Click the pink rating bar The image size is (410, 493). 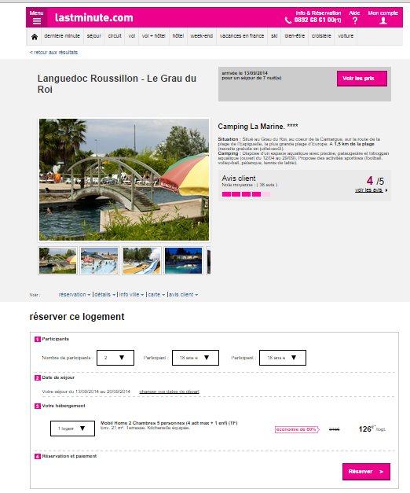(246, 194)
